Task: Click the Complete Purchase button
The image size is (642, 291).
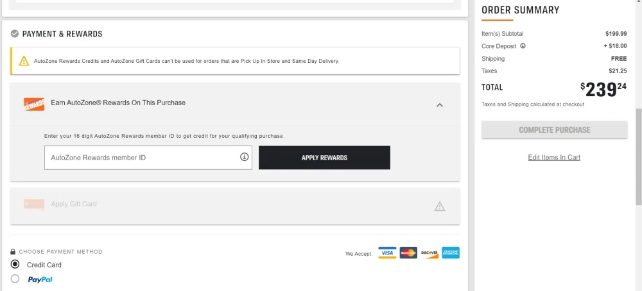Action: 555,130
